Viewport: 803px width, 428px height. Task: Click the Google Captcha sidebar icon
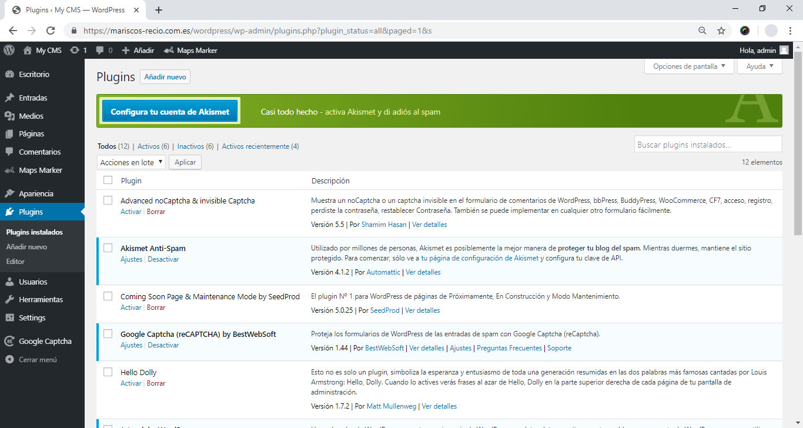[9, 342]
